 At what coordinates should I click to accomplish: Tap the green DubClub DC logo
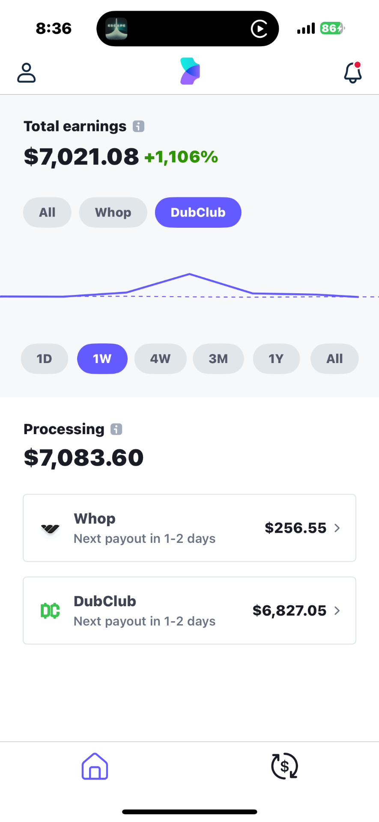[x=50, y=611]
